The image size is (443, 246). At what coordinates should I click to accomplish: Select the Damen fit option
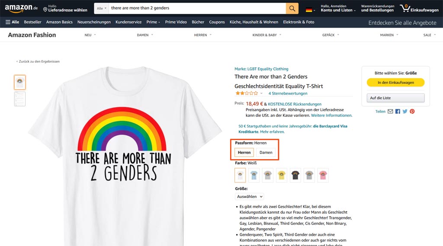[x=266, y=153]
